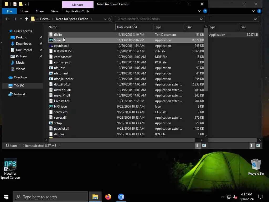Click the taskbar clock and date
Viewport: 269px width, 202px height.
(246, 197)
